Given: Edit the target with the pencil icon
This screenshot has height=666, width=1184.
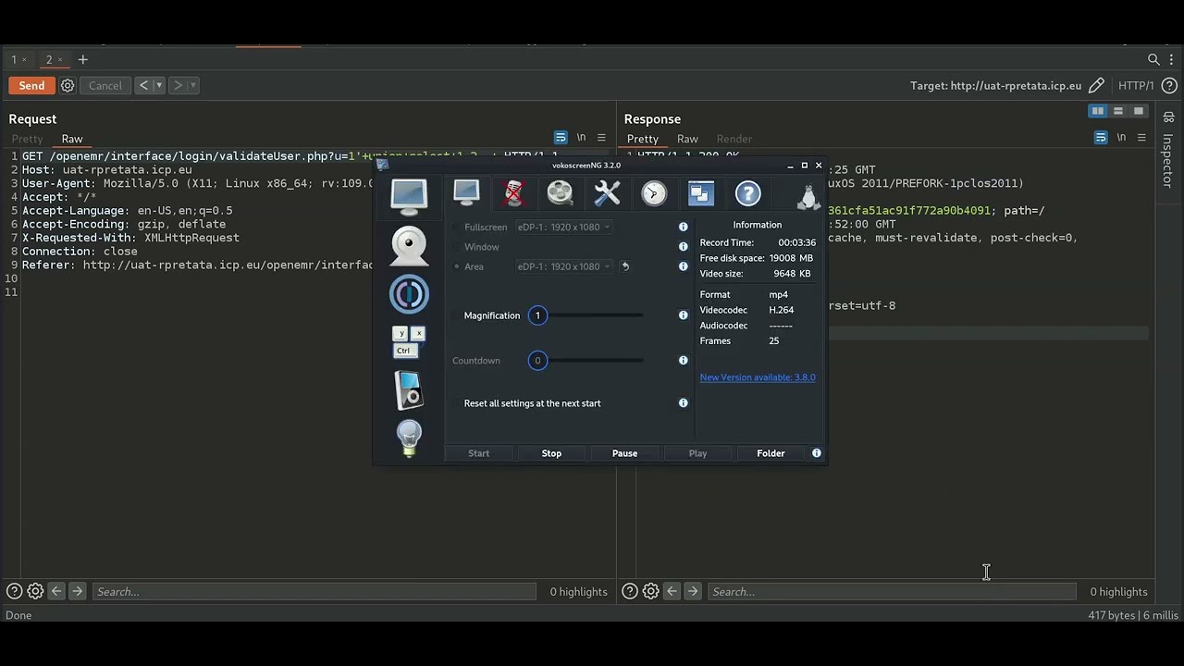Looking at the screenshot, I should [x=1096, y=85].
